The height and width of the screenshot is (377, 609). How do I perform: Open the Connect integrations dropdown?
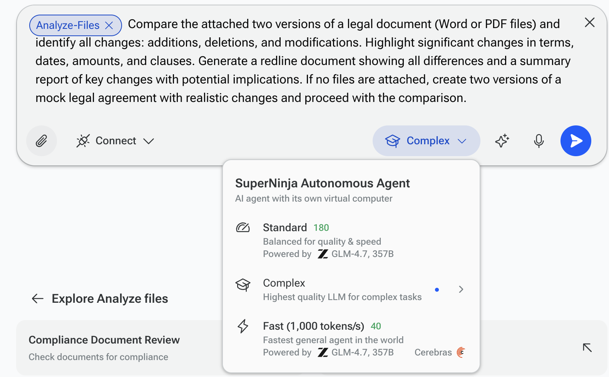click(115, 141)
